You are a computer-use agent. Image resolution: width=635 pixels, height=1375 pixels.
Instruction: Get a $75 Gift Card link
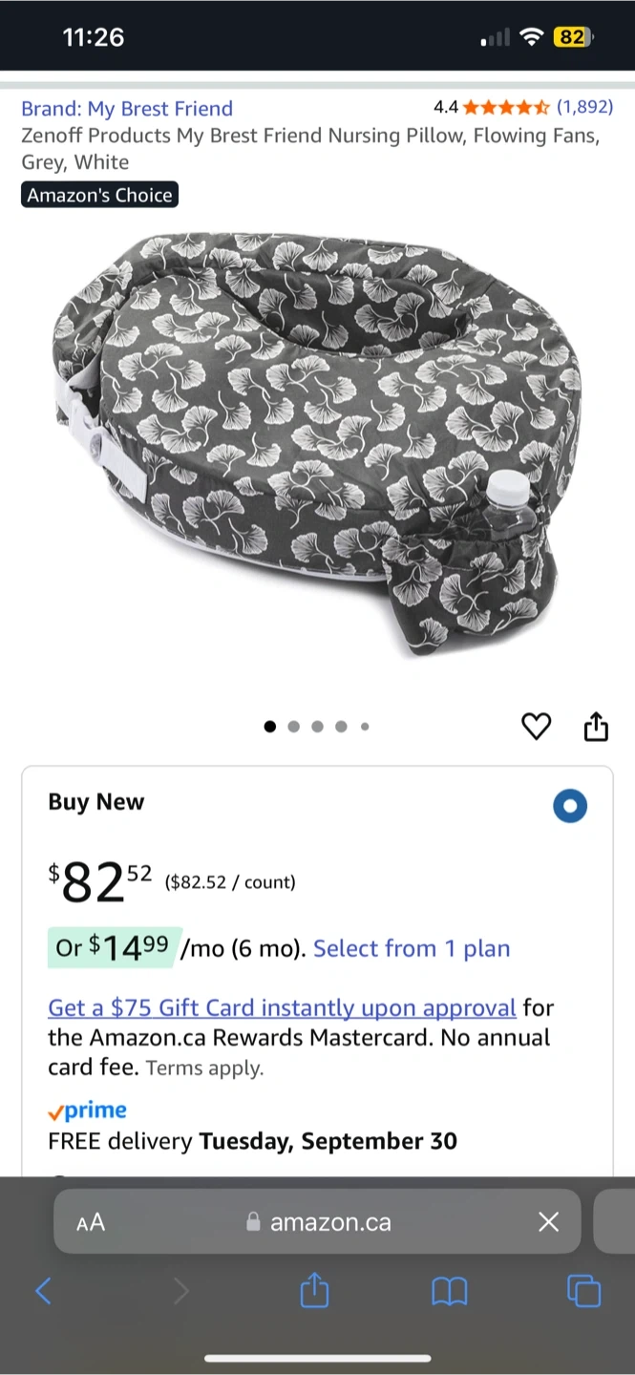click(282, 1007)
